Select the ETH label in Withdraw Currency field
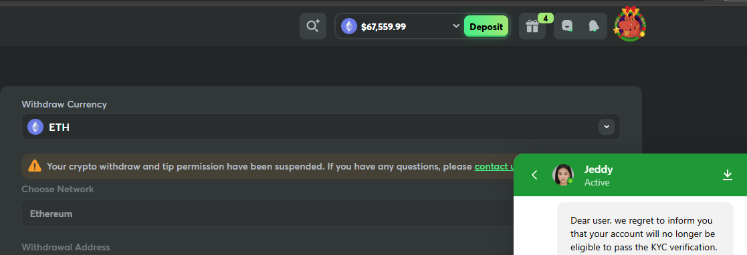747x255 pixels. pyautogui.click(x=59, y=127)
